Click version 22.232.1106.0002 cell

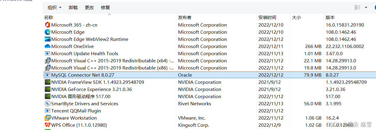click(345, 46)
